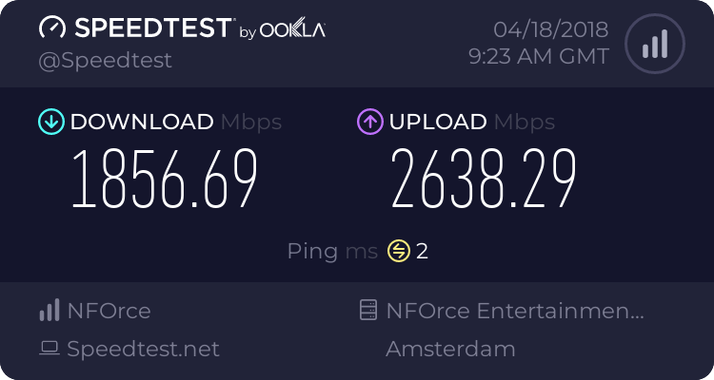
Task: Click the NFOrce Entertainment server name
Action: [515, 311]
